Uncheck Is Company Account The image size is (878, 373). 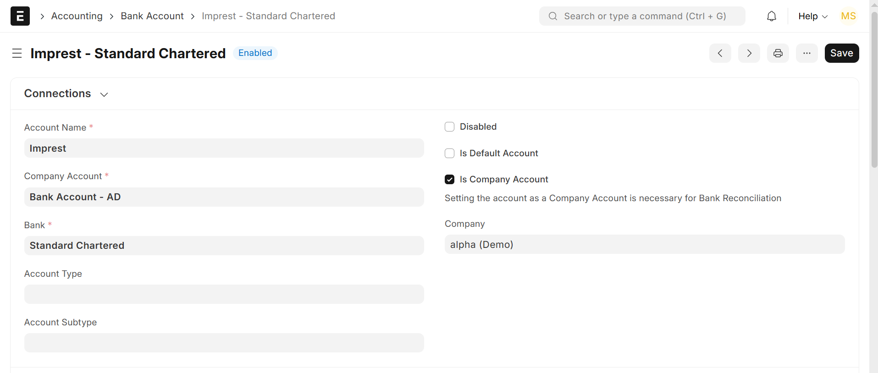[x=449, y=180]
